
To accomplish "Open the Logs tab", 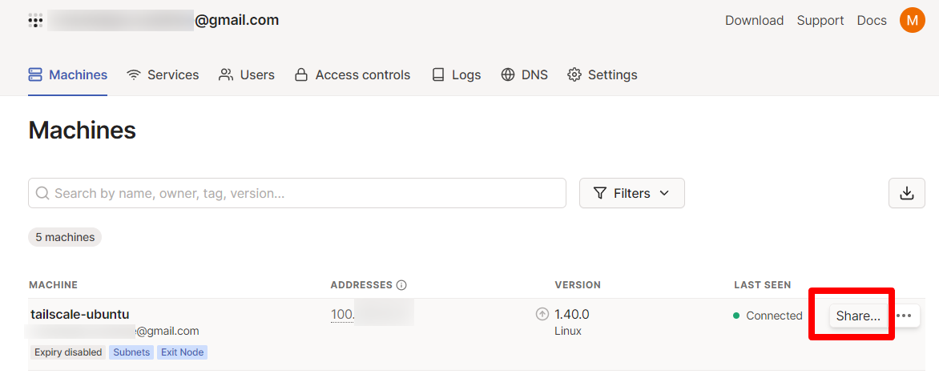I will [x=456, y=74].
